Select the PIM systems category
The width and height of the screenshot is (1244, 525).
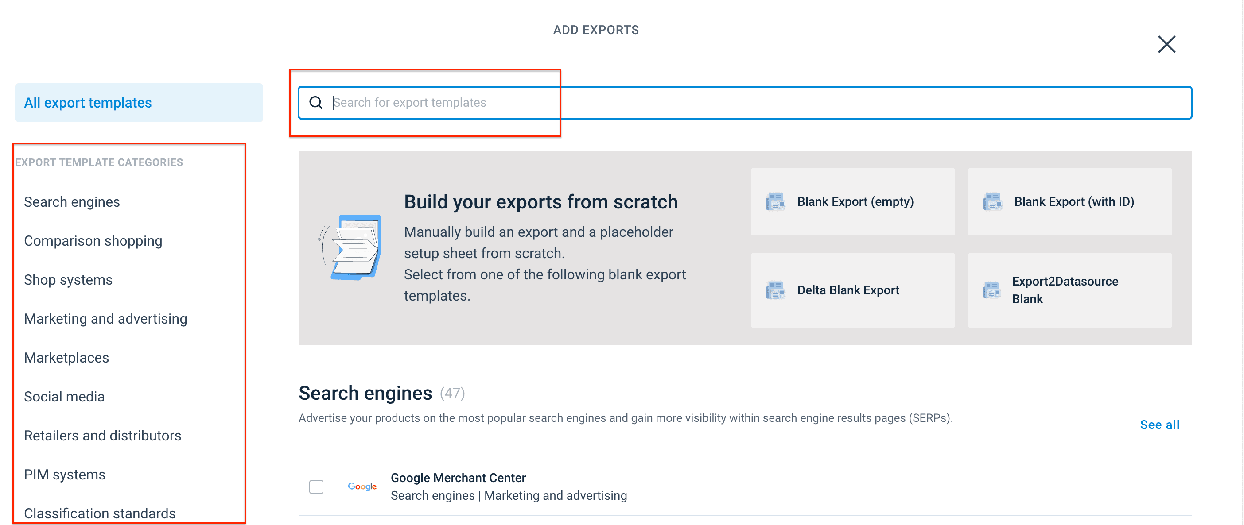click(65, 475)
